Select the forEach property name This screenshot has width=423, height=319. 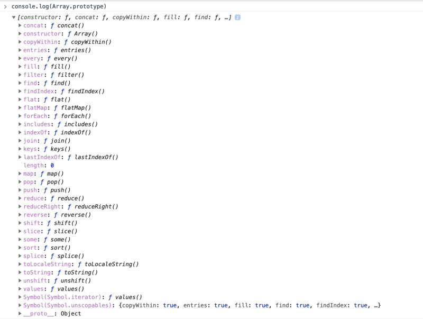tap(36, 116)
